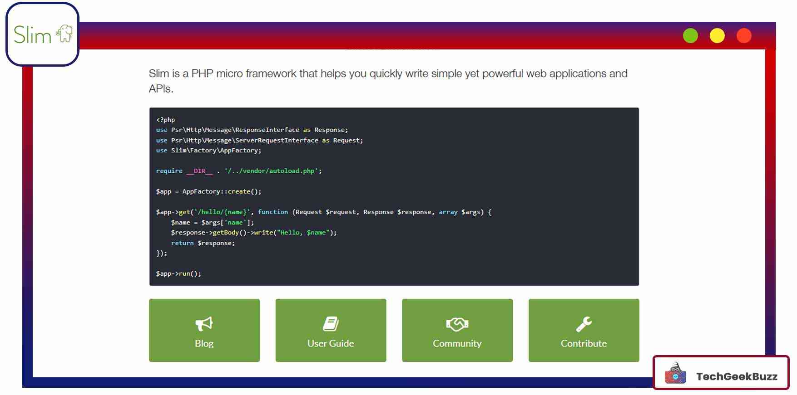Click the wrench icon above Contribute
Viewport: 797px width, 395px height.
[584, 324]
